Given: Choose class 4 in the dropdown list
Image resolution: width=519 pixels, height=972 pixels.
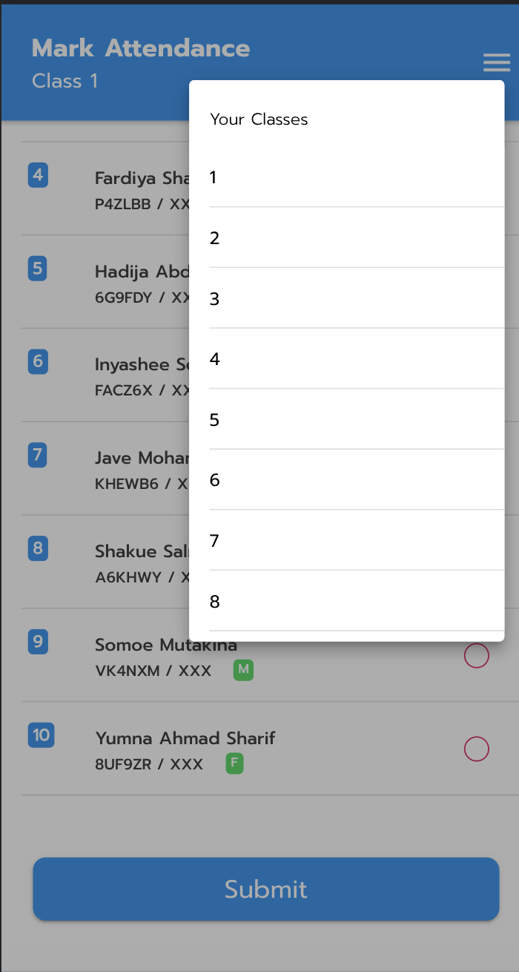Looking at the screenshot, I should [x=346, y=359].
